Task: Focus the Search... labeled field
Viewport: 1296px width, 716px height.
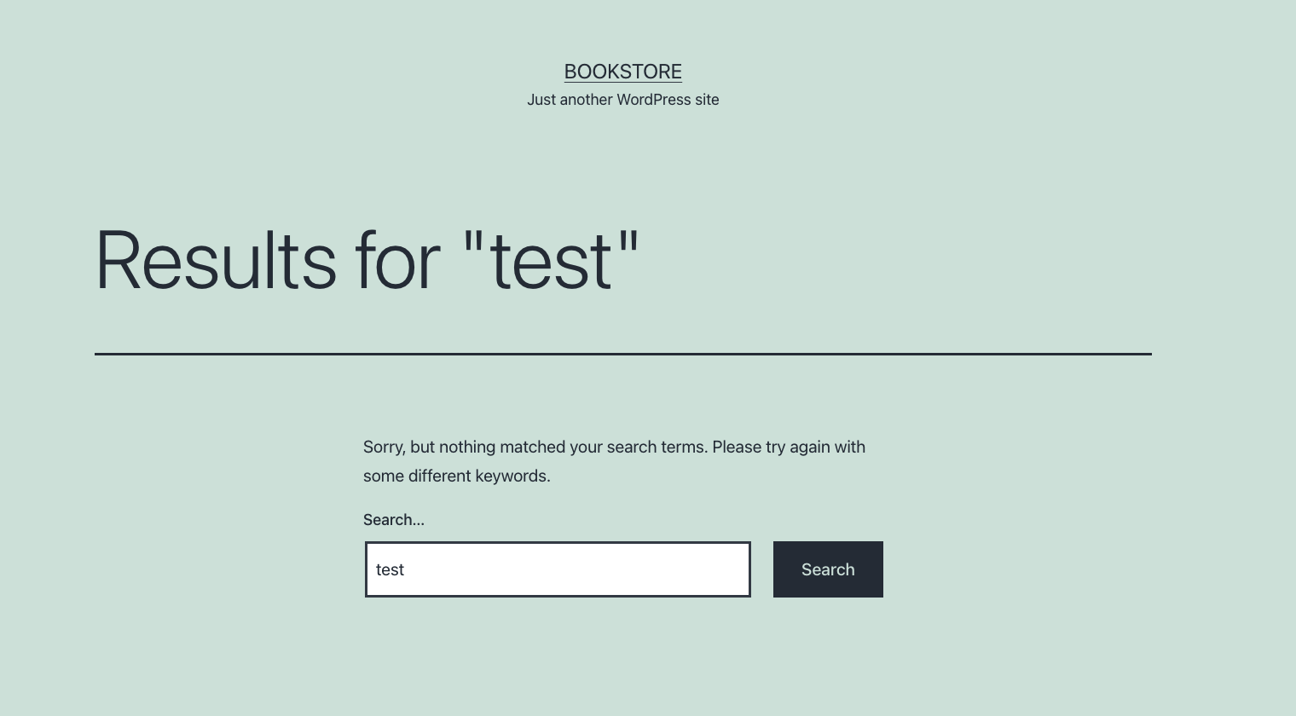Action: point(558,569)
